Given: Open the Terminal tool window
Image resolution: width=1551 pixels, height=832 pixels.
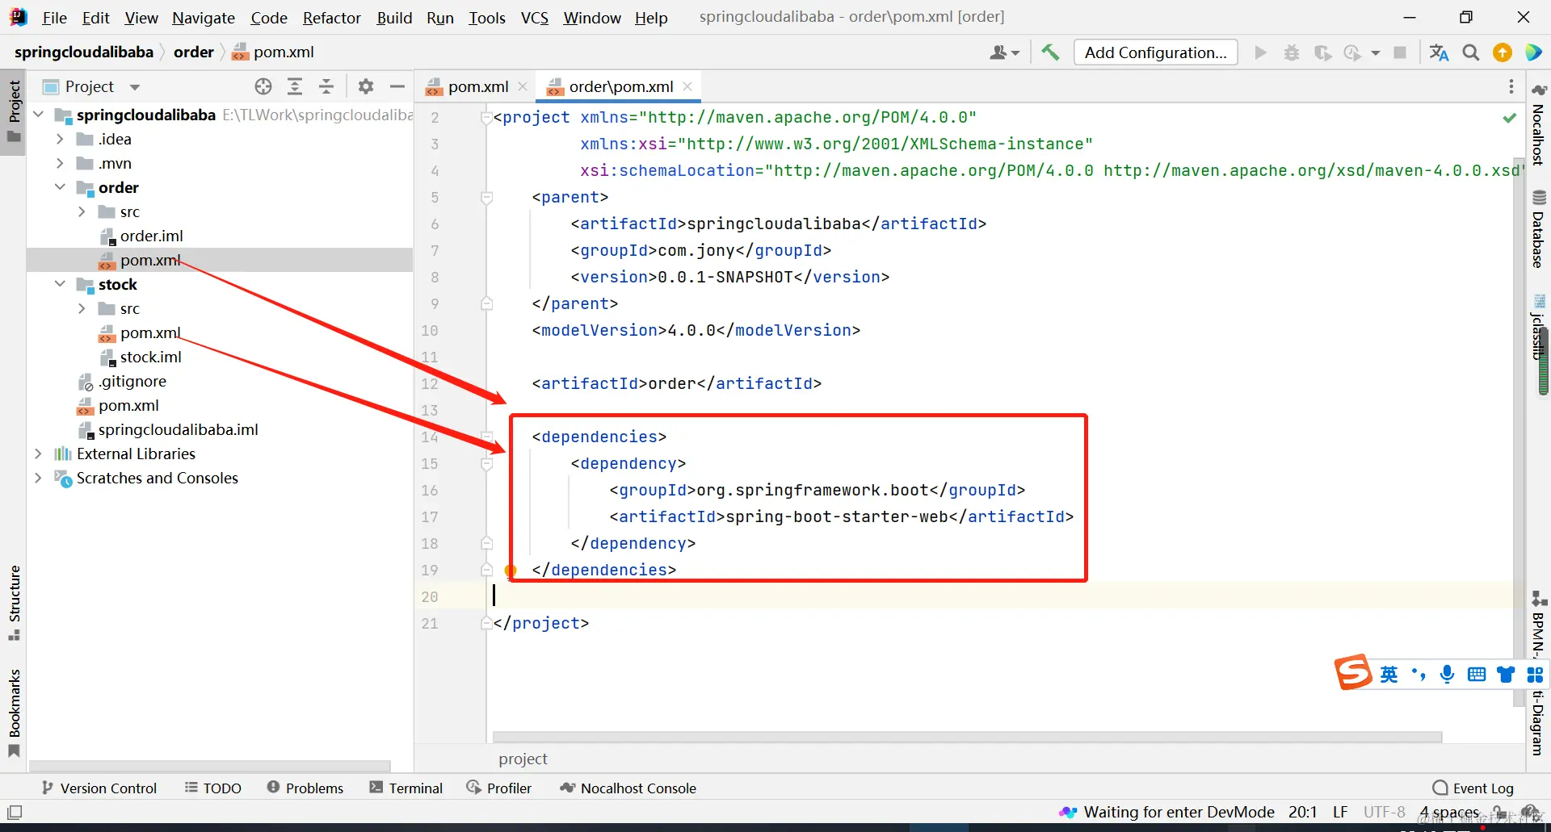Looking at the screenshot, I should coord(406,788).
